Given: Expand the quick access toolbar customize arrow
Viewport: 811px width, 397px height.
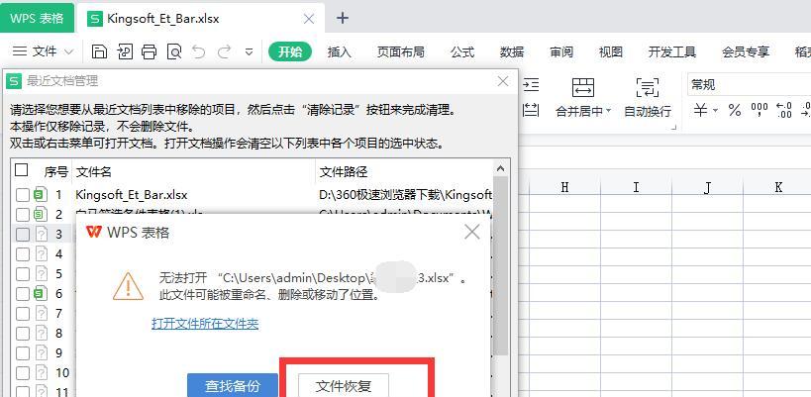Looking at the screenshot, I should (250, 52).
